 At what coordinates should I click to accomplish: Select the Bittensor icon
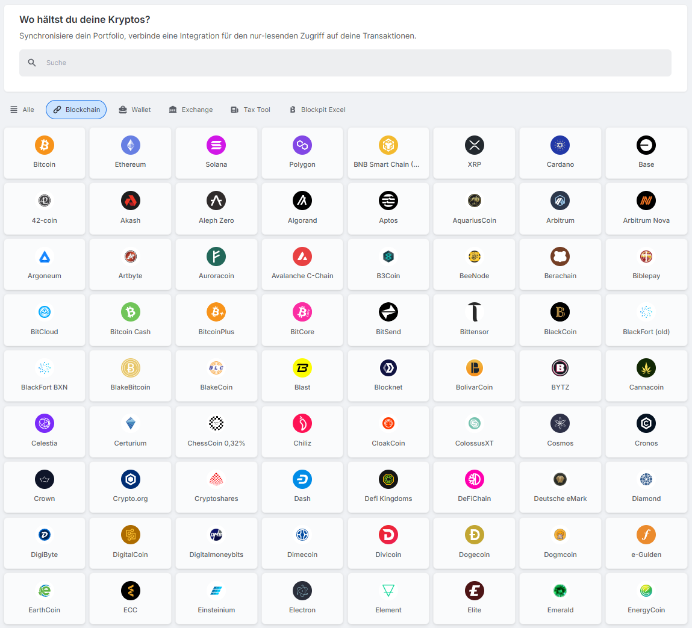click(475, 312)
